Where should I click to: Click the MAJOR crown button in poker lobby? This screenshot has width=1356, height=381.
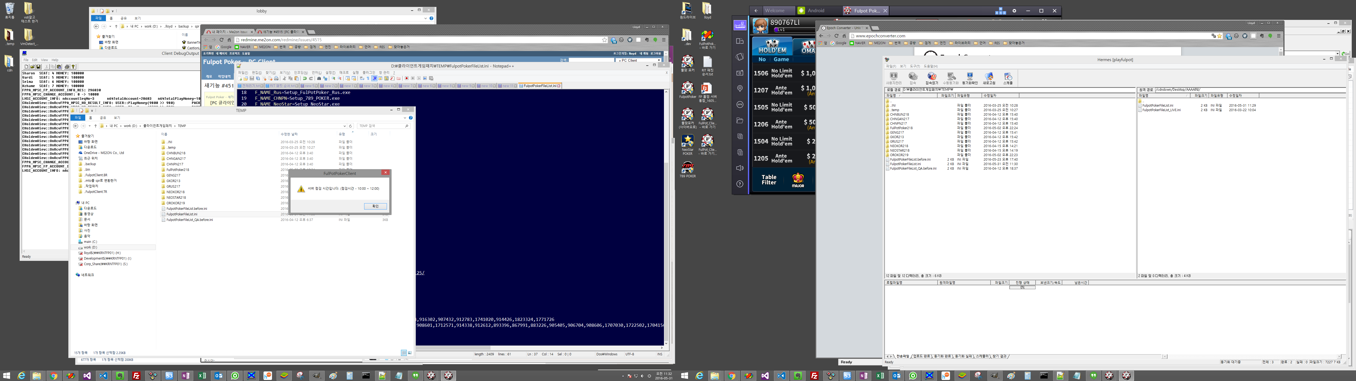pos(798,180)
